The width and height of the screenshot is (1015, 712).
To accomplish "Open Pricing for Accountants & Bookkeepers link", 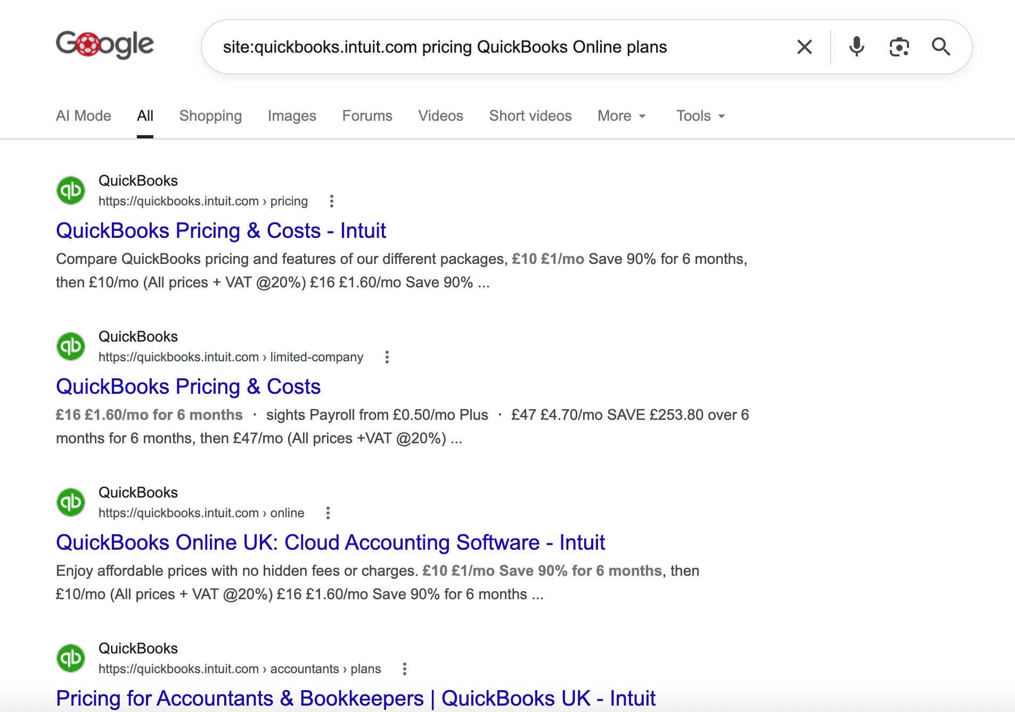I will 356,698.
